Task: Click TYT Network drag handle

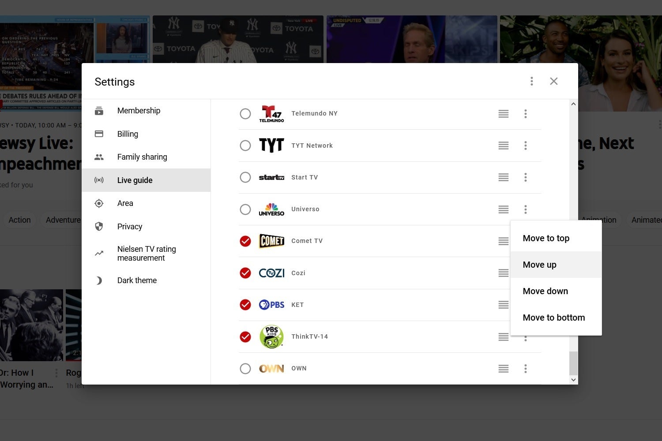Action: pyautogui.click(x=504, y=146)
